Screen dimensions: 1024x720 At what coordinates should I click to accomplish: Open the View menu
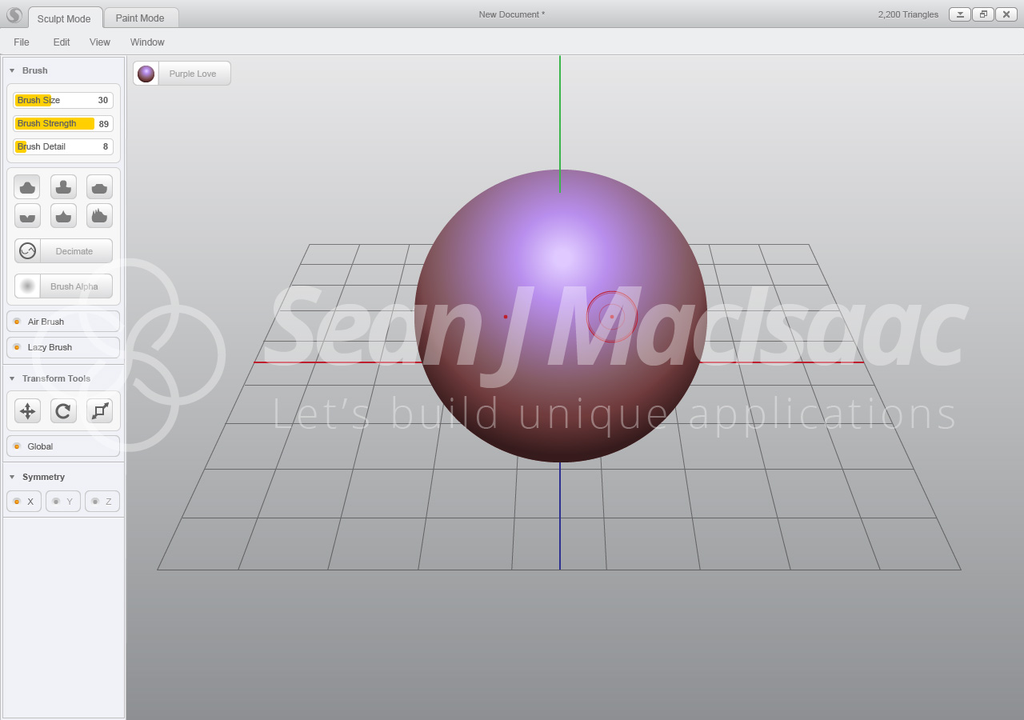(x=100, y=42)
